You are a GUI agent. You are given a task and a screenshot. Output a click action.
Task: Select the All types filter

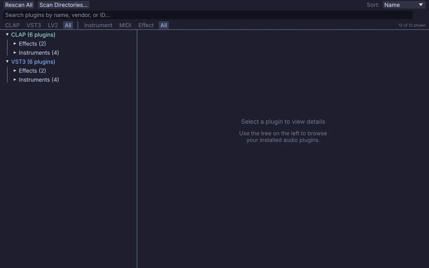tap(164, 25)
